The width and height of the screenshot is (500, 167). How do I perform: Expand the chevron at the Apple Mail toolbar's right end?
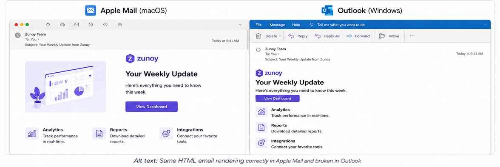pos(241,25)
